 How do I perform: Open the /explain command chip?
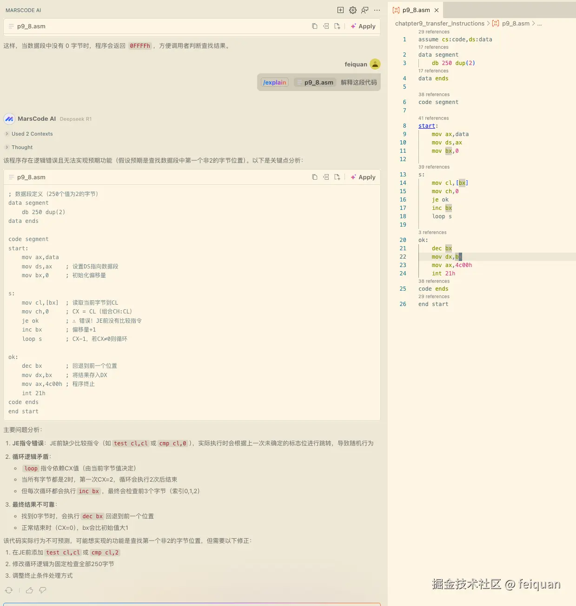(x=275, y=82)
